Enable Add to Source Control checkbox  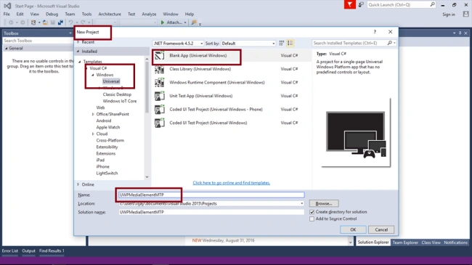[x=312, y=219]
